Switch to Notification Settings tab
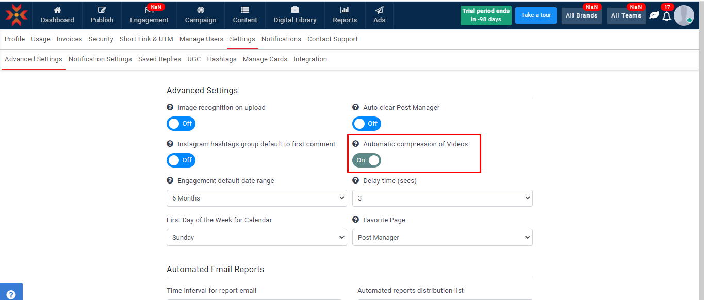Image resolution: width=704 pixels, height=300 pixels. tap(100, 59)
